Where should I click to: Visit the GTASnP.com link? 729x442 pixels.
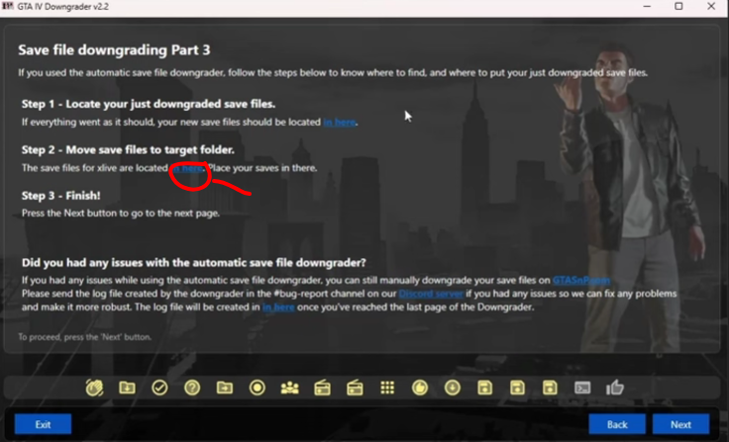[x=581, y=281]
